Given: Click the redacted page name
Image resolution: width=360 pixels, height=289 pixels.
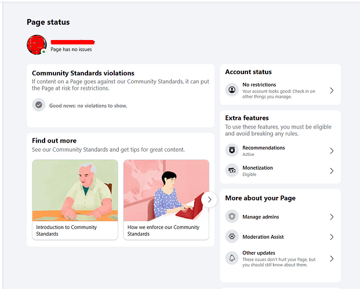Looking at the screenshot, I should (72, 42).
